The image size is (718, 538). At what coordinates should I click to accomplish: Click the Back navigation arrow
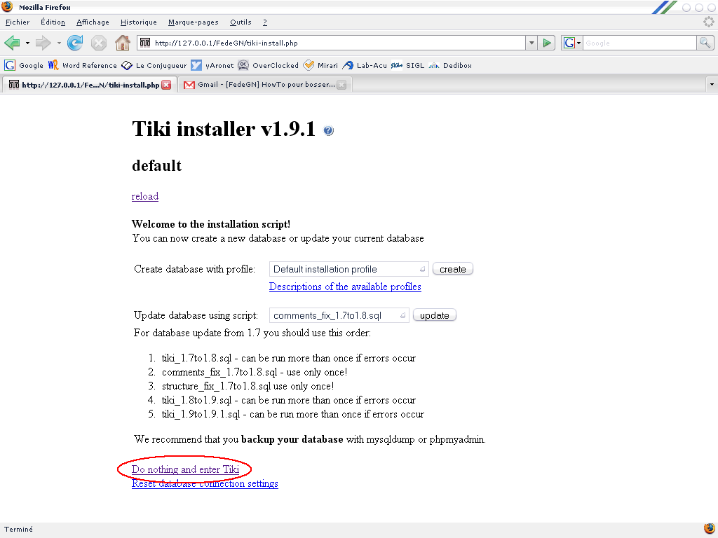pyautogui.click(x=12, y=43)
